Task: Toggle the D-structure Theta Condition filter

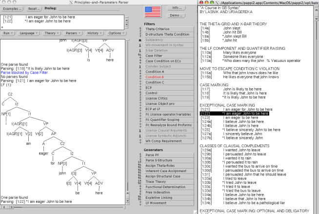Action: point(169,34)
